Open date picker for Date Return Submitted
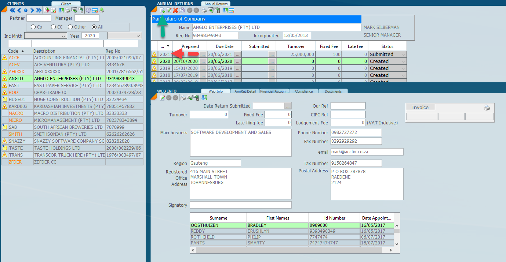Screen dimensions: 506x262 (288, 106)
